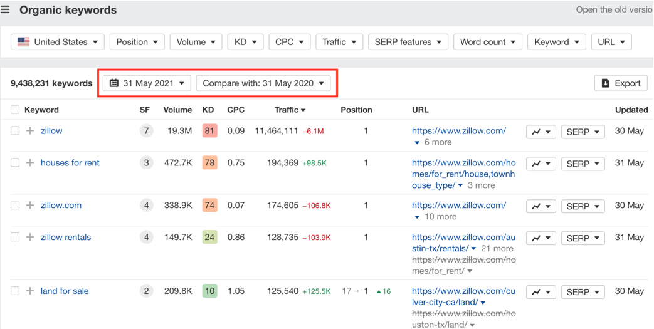This screenshot has width=654, height=329.
Task: Open SERP dropdown in zillow row
Action: click(583, 132)
